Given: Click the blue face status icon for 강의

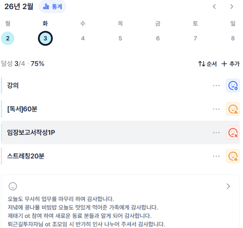Looking at the screenshot, I should [233, 86].
